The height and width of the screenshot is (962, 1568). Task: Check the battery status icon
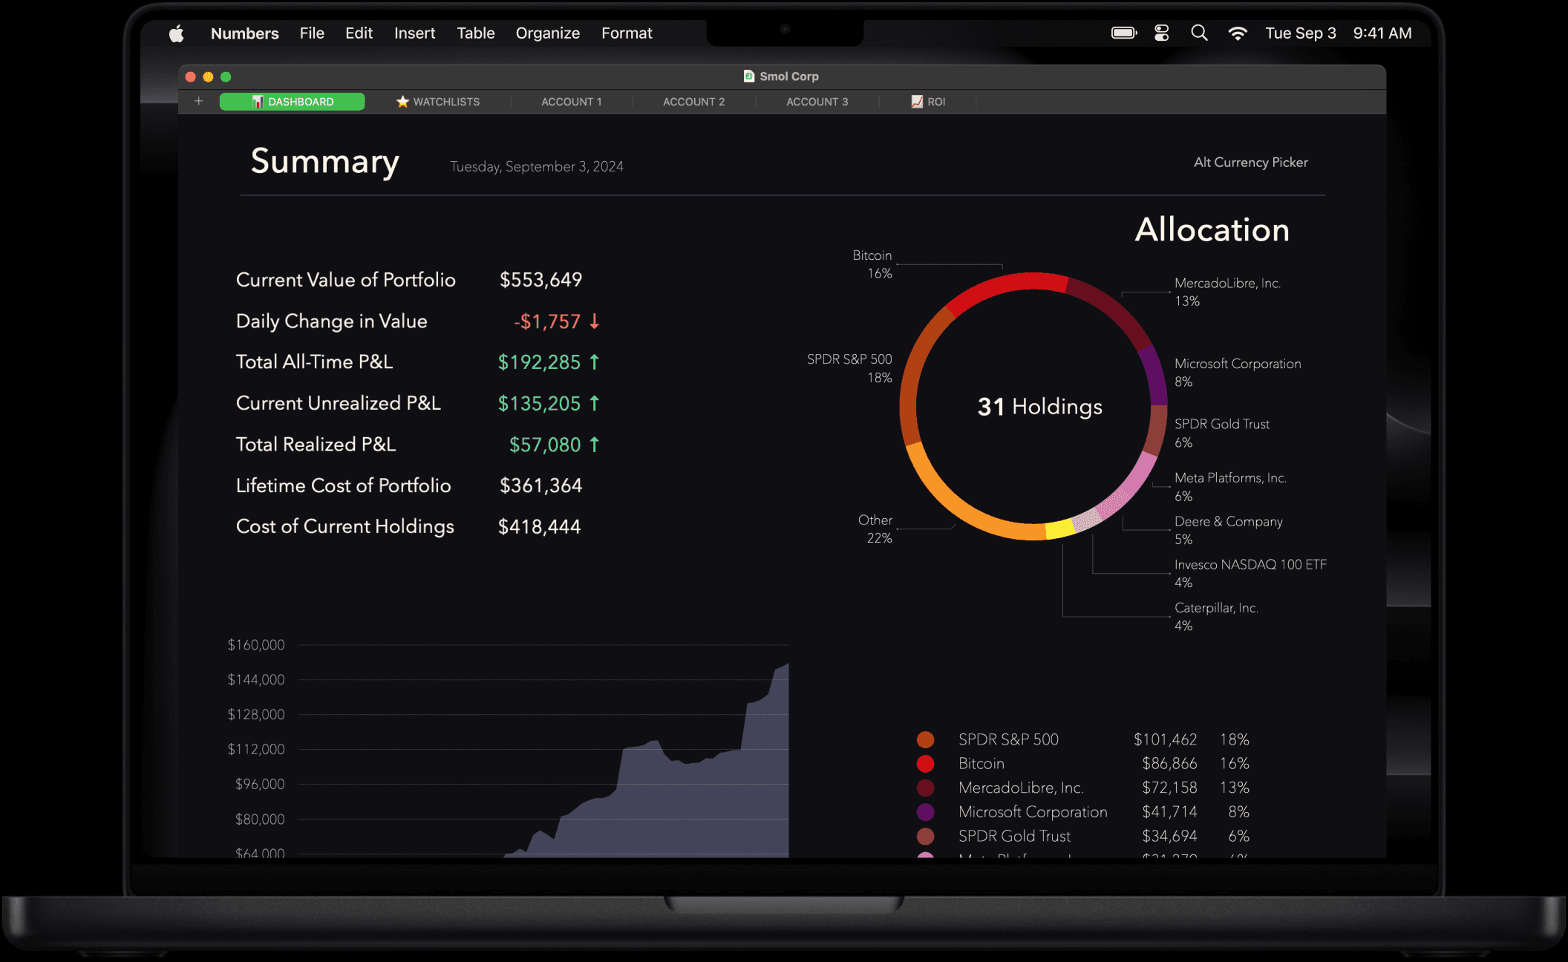(1124, 33)
